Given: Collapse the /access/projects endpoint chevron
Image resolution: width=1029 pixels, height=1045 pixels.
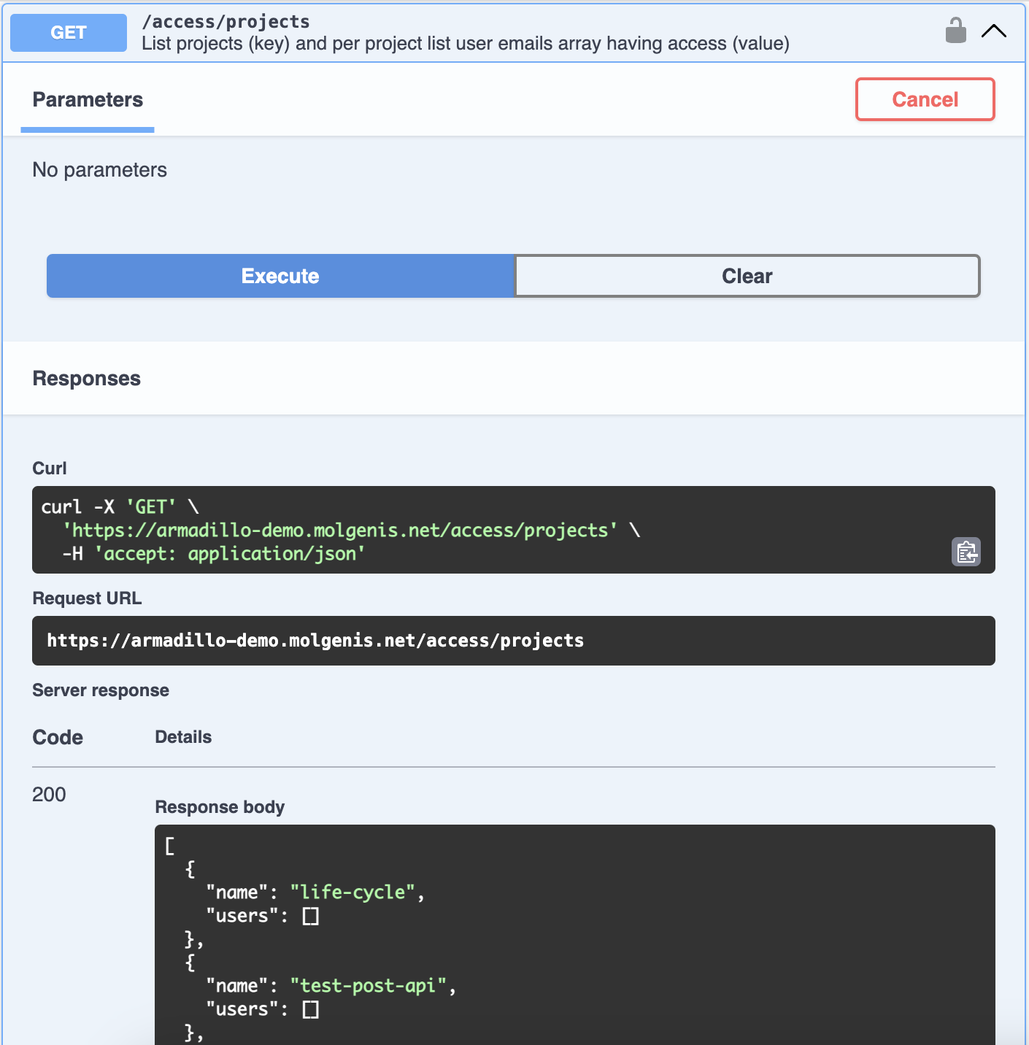Looking at the screenshot, I should (x=993, y=31).
